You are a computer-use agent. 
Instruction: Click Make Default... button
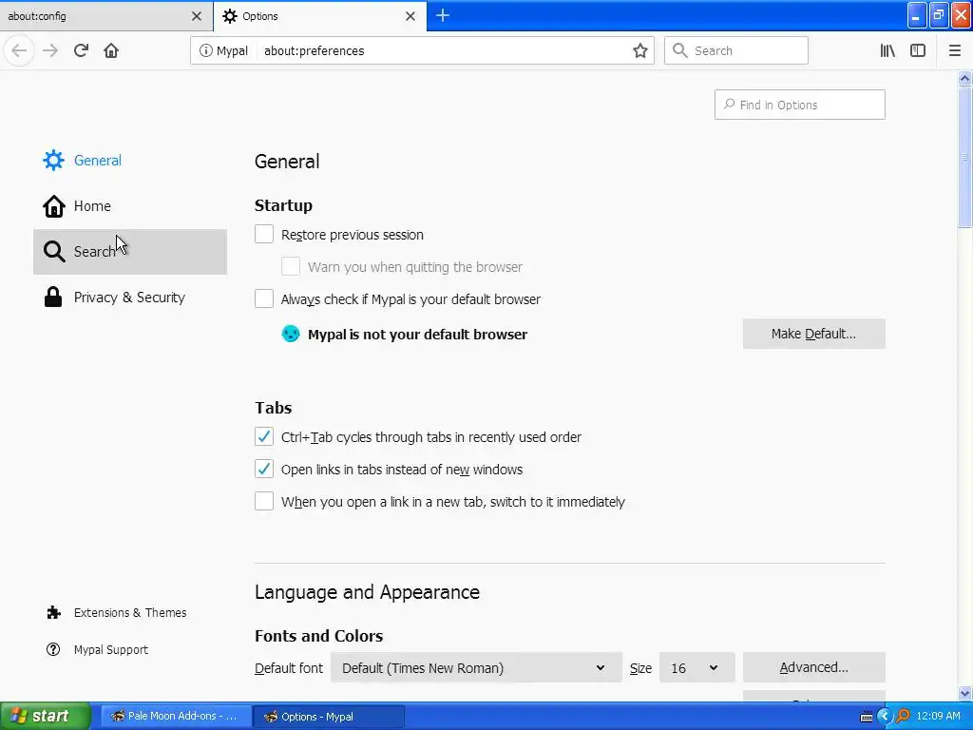point(813,334)
